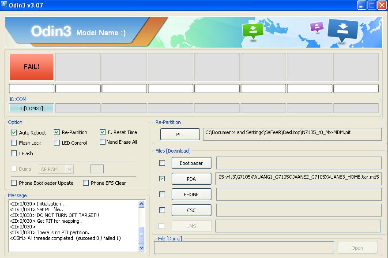Check Phone Bootloader Update option

tap(14, 183)
